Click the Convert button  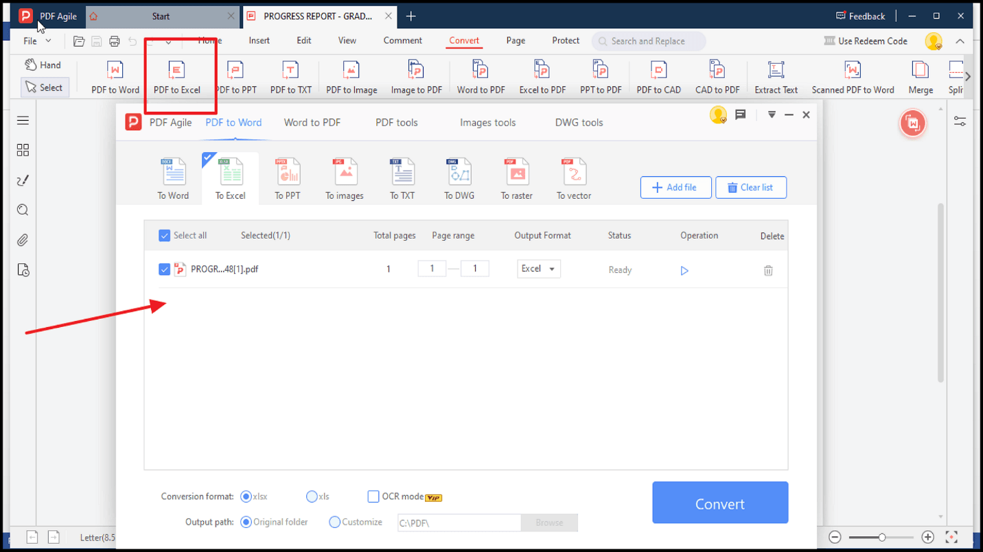720,503
